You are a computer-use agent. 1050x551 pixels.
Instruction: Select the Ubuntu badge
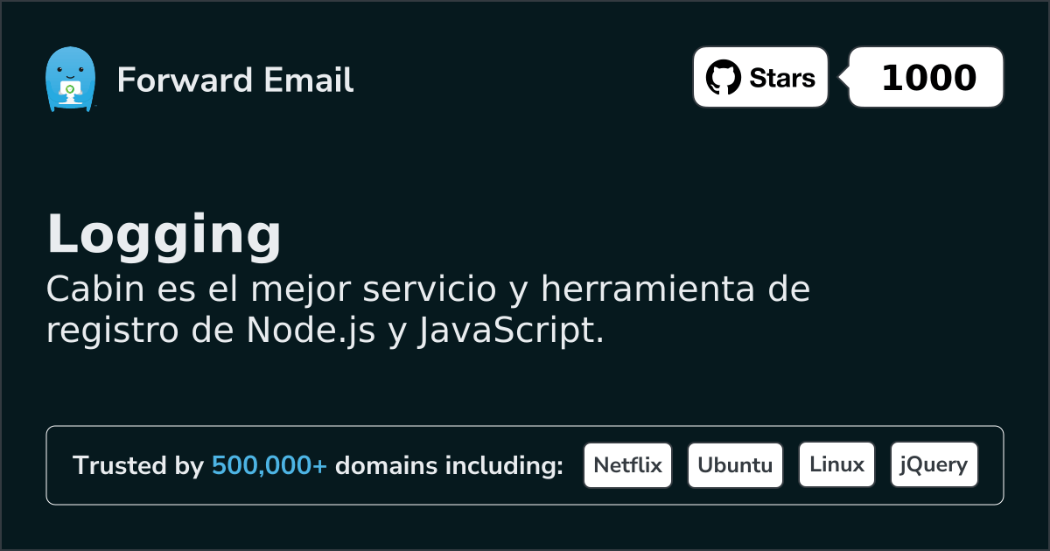pyautogui.click(x=735, y=465)
